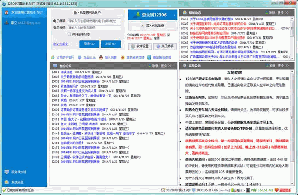Click the 注册(R) button
The image size is (298, 195).
point(111,44)
